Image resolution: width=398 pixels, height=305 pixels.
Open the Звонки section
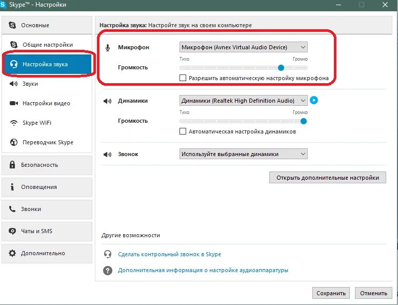click(47, 209)
